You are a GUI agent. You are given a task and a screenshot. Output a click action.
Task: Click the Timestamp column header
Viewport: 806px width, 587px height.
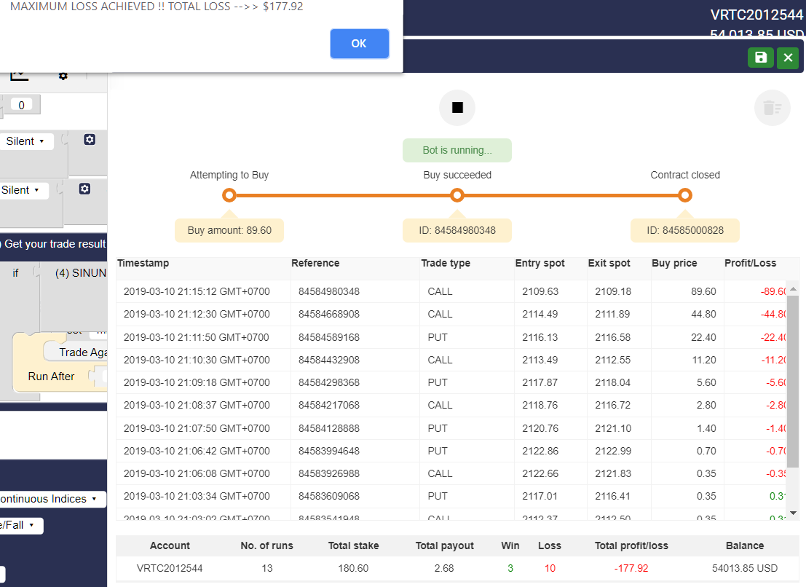[143, 263]
